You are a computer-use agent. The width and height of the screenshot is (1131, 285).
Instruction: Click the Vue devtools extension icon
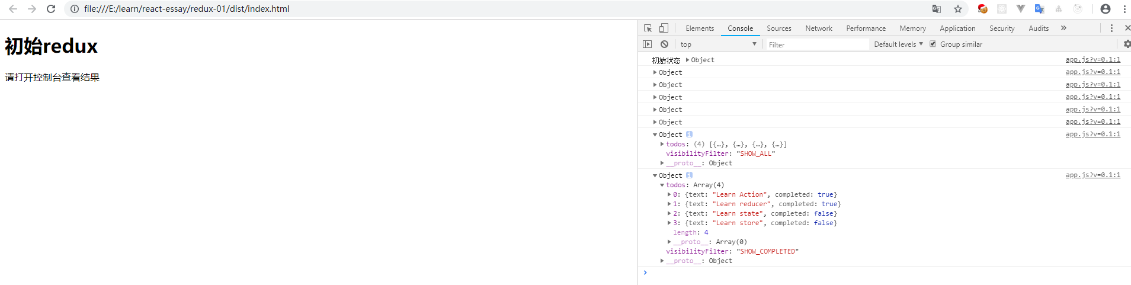1020,9
